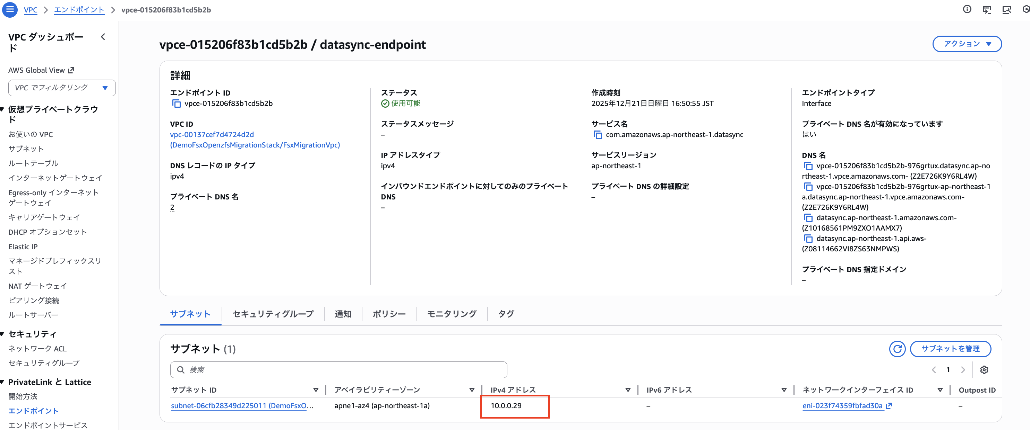Click the info icon in the top bar

tap(967, 10)
